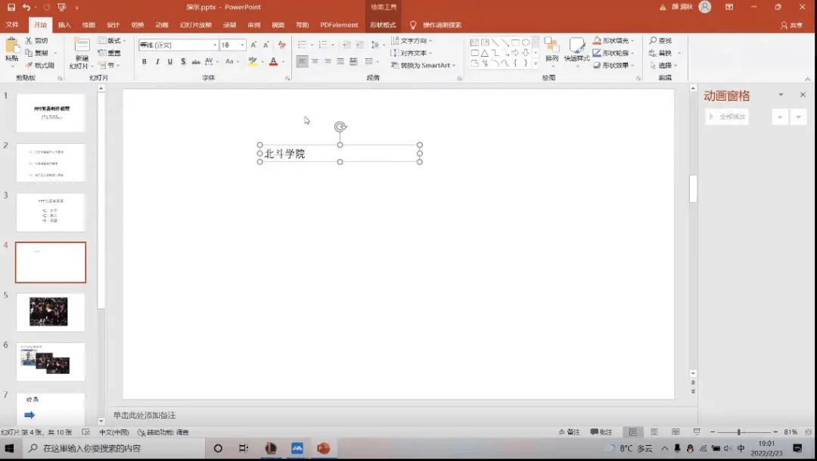Click the Paste (粘贴) clipboard icon
The width and height of the screenshot is (817, 461).
click(11, 47)
